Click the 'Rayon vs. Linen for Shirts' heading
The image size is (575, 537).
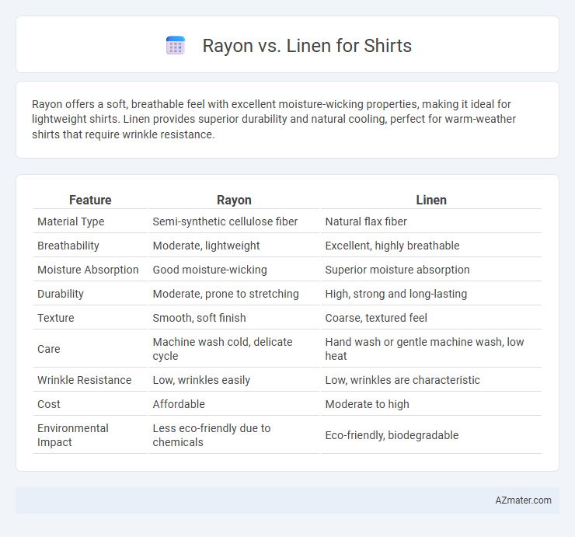307,46
